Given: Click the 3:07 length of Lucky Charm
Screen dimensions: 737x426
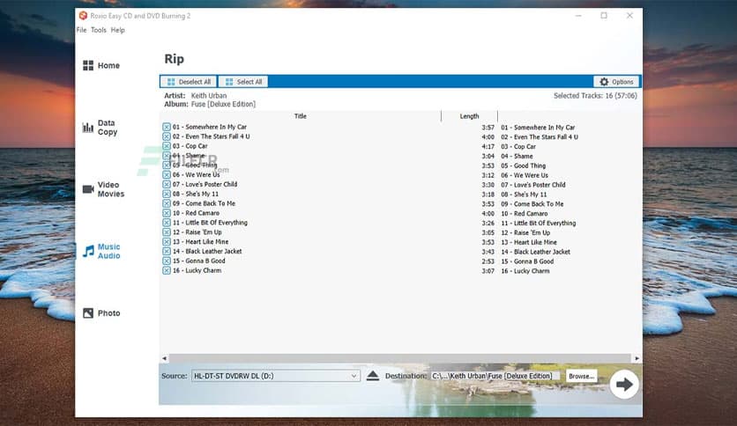Looking at the screenshot, I should 488,271.
